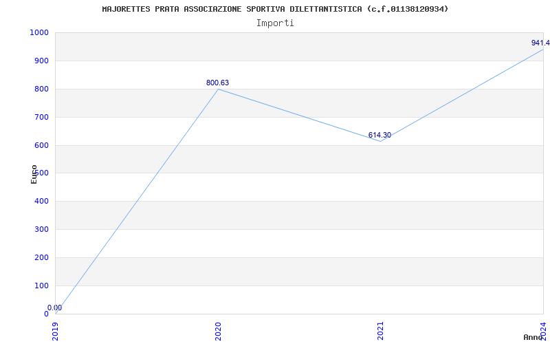Click the 'Euro' y-axis title

coord(34,174)
